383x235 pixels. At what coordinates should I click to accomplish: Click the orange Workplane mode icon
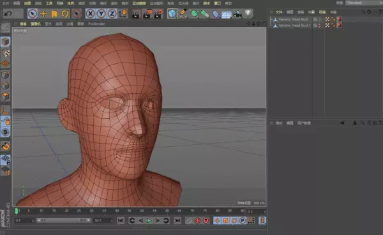(5, 63)
